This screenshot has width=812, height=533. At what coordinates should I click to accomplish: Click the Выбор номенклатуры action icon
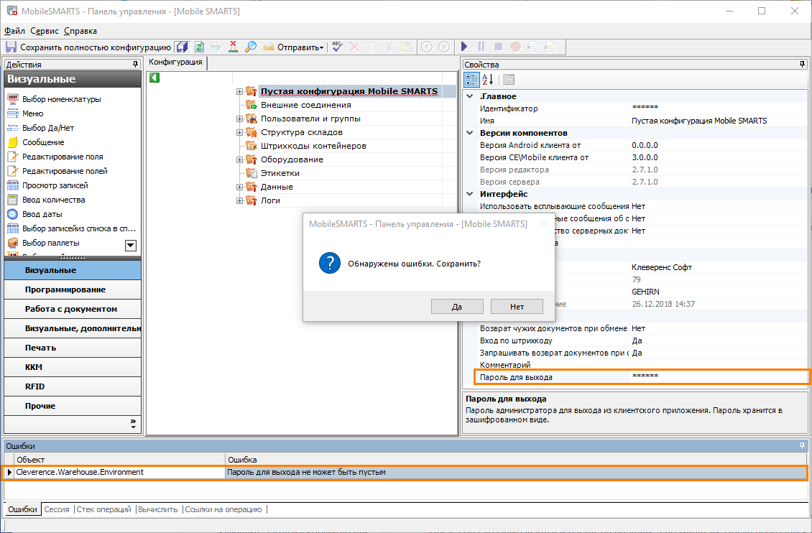click(x=13, y=99)
